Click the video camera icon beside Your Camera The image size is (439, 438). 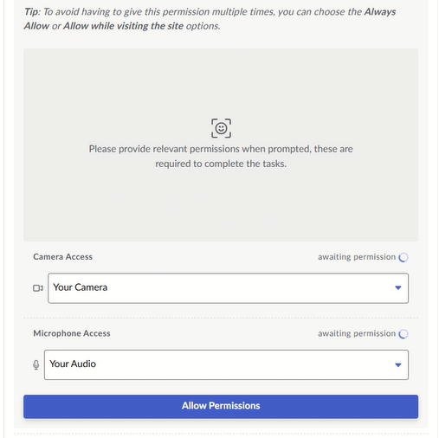click(38, 288)
